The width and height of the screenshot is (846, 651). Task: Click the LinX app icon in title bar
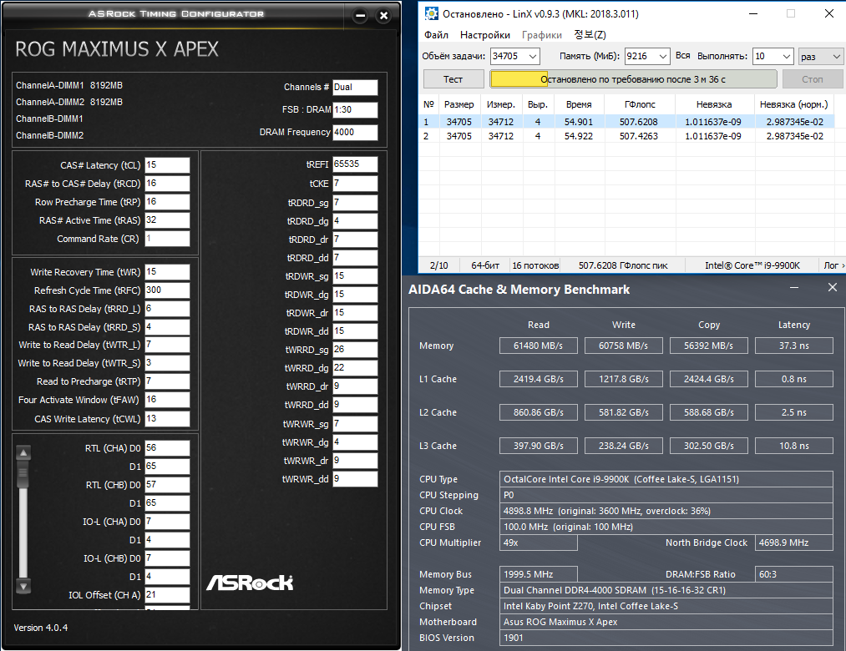[431, 13]
